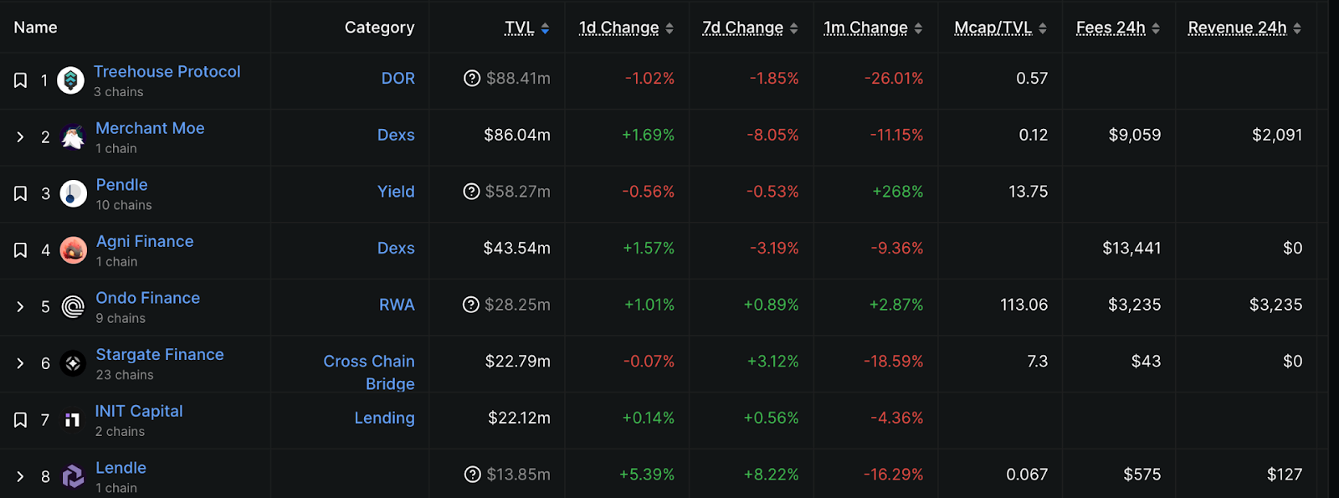Open the Cross Chain Bridge category link

tap(369, 372)
